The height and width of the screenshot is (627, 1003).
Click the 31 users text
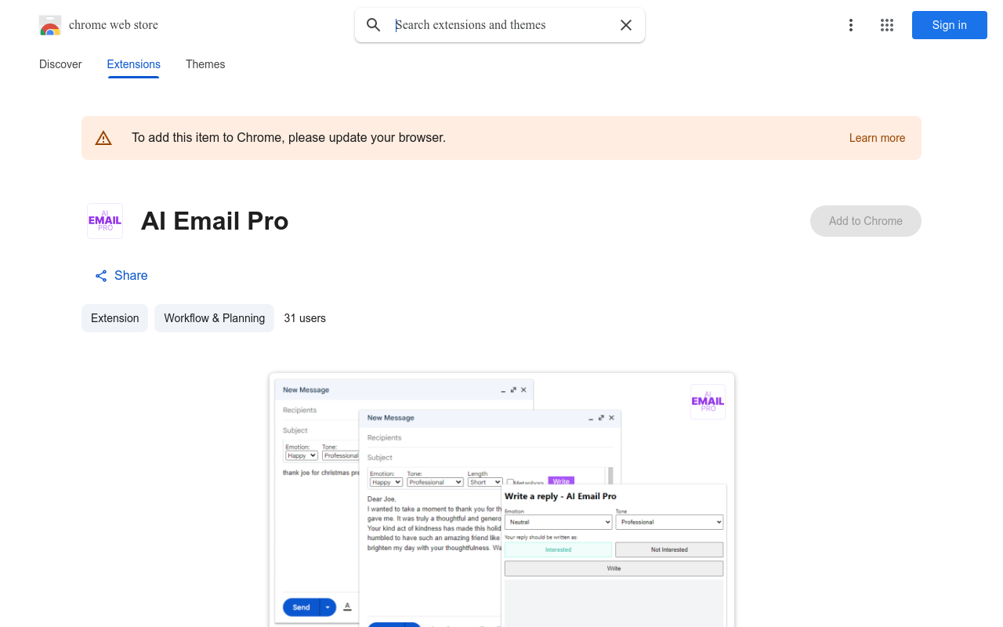305,318
